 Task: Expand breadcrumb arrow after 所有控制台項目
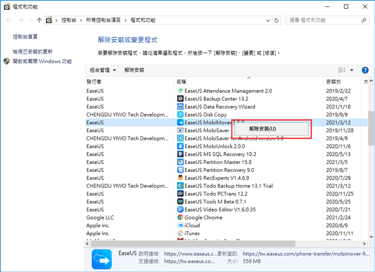tap(126, 20)
